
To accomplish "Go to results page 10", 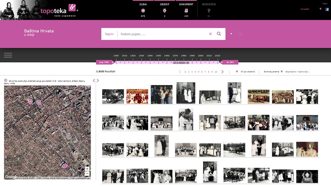I will click(x=216, y=71).
